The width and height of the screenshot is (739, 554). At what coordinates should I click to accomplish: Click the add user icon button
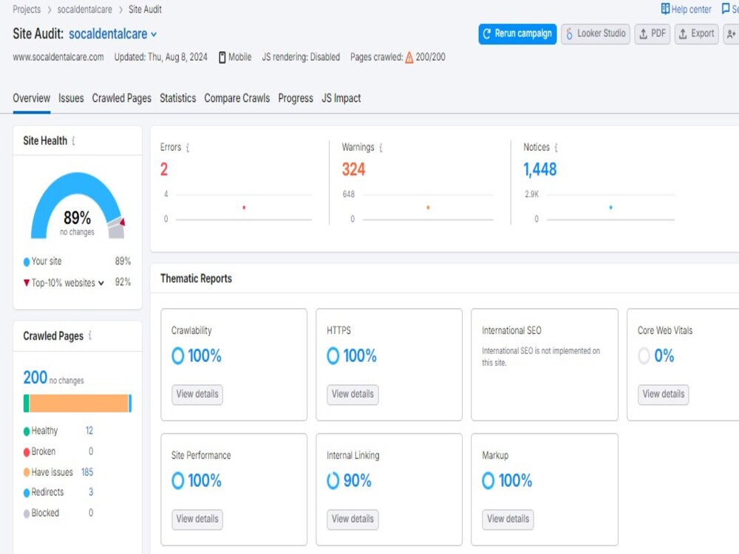(731, 34)
